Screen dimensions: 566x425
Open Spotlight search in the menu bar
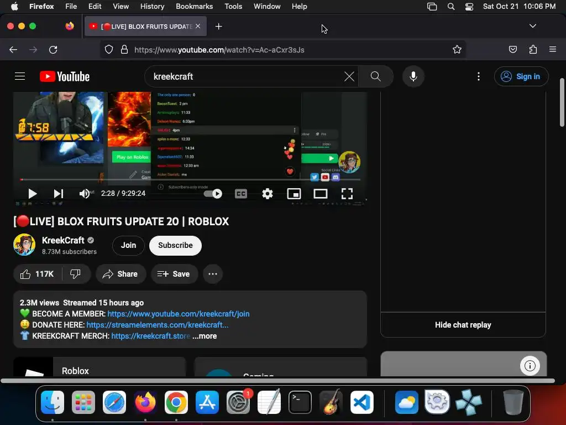451,6
